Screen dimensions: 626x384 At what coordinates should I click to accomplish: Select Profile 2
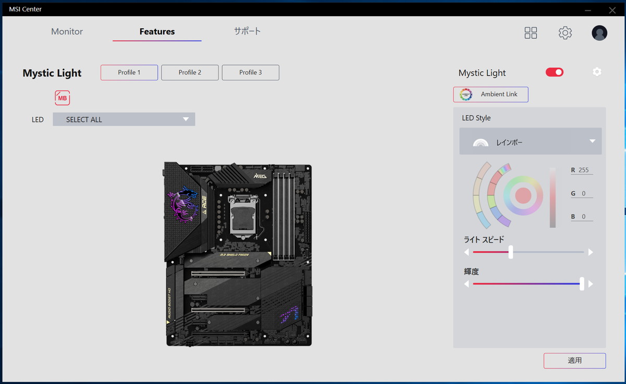(x=190, y=72)
